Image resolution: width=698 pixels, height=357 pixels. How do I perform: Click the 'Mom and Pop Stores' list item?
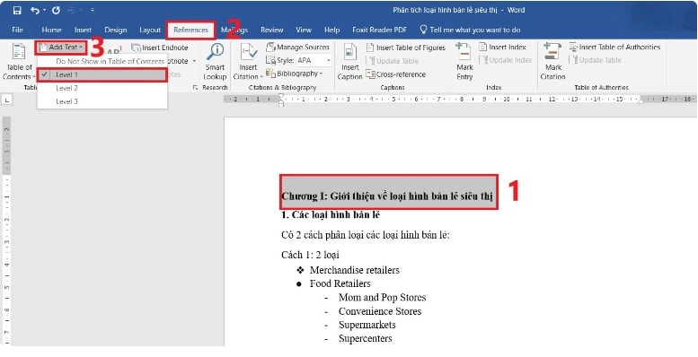pos(383,298)
